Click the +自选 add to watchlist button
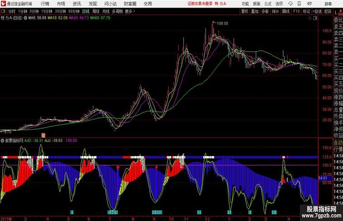343x221 pixels. 318,11
